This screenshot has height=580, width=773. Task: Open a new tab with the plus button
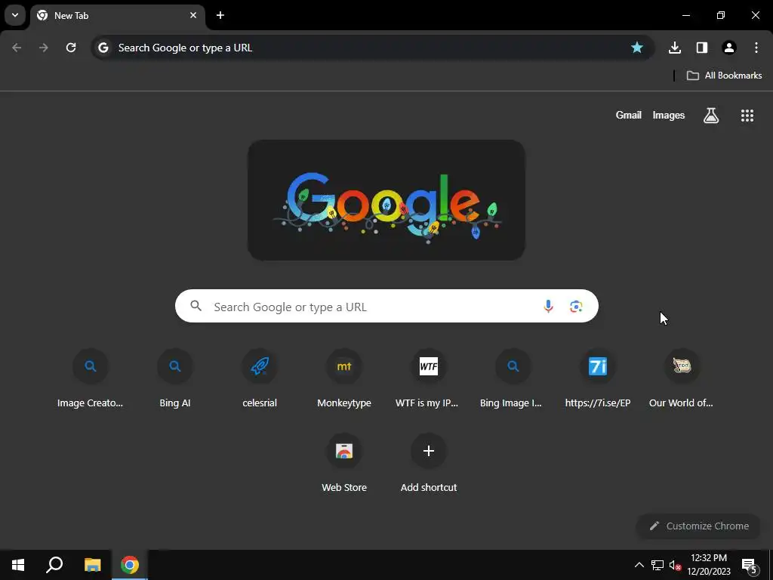tap(220, 15)
